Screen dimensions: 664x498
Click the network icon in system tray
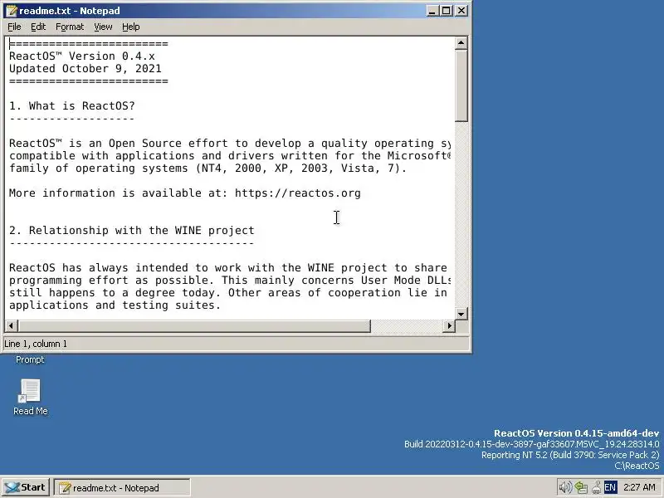point(581,487)
